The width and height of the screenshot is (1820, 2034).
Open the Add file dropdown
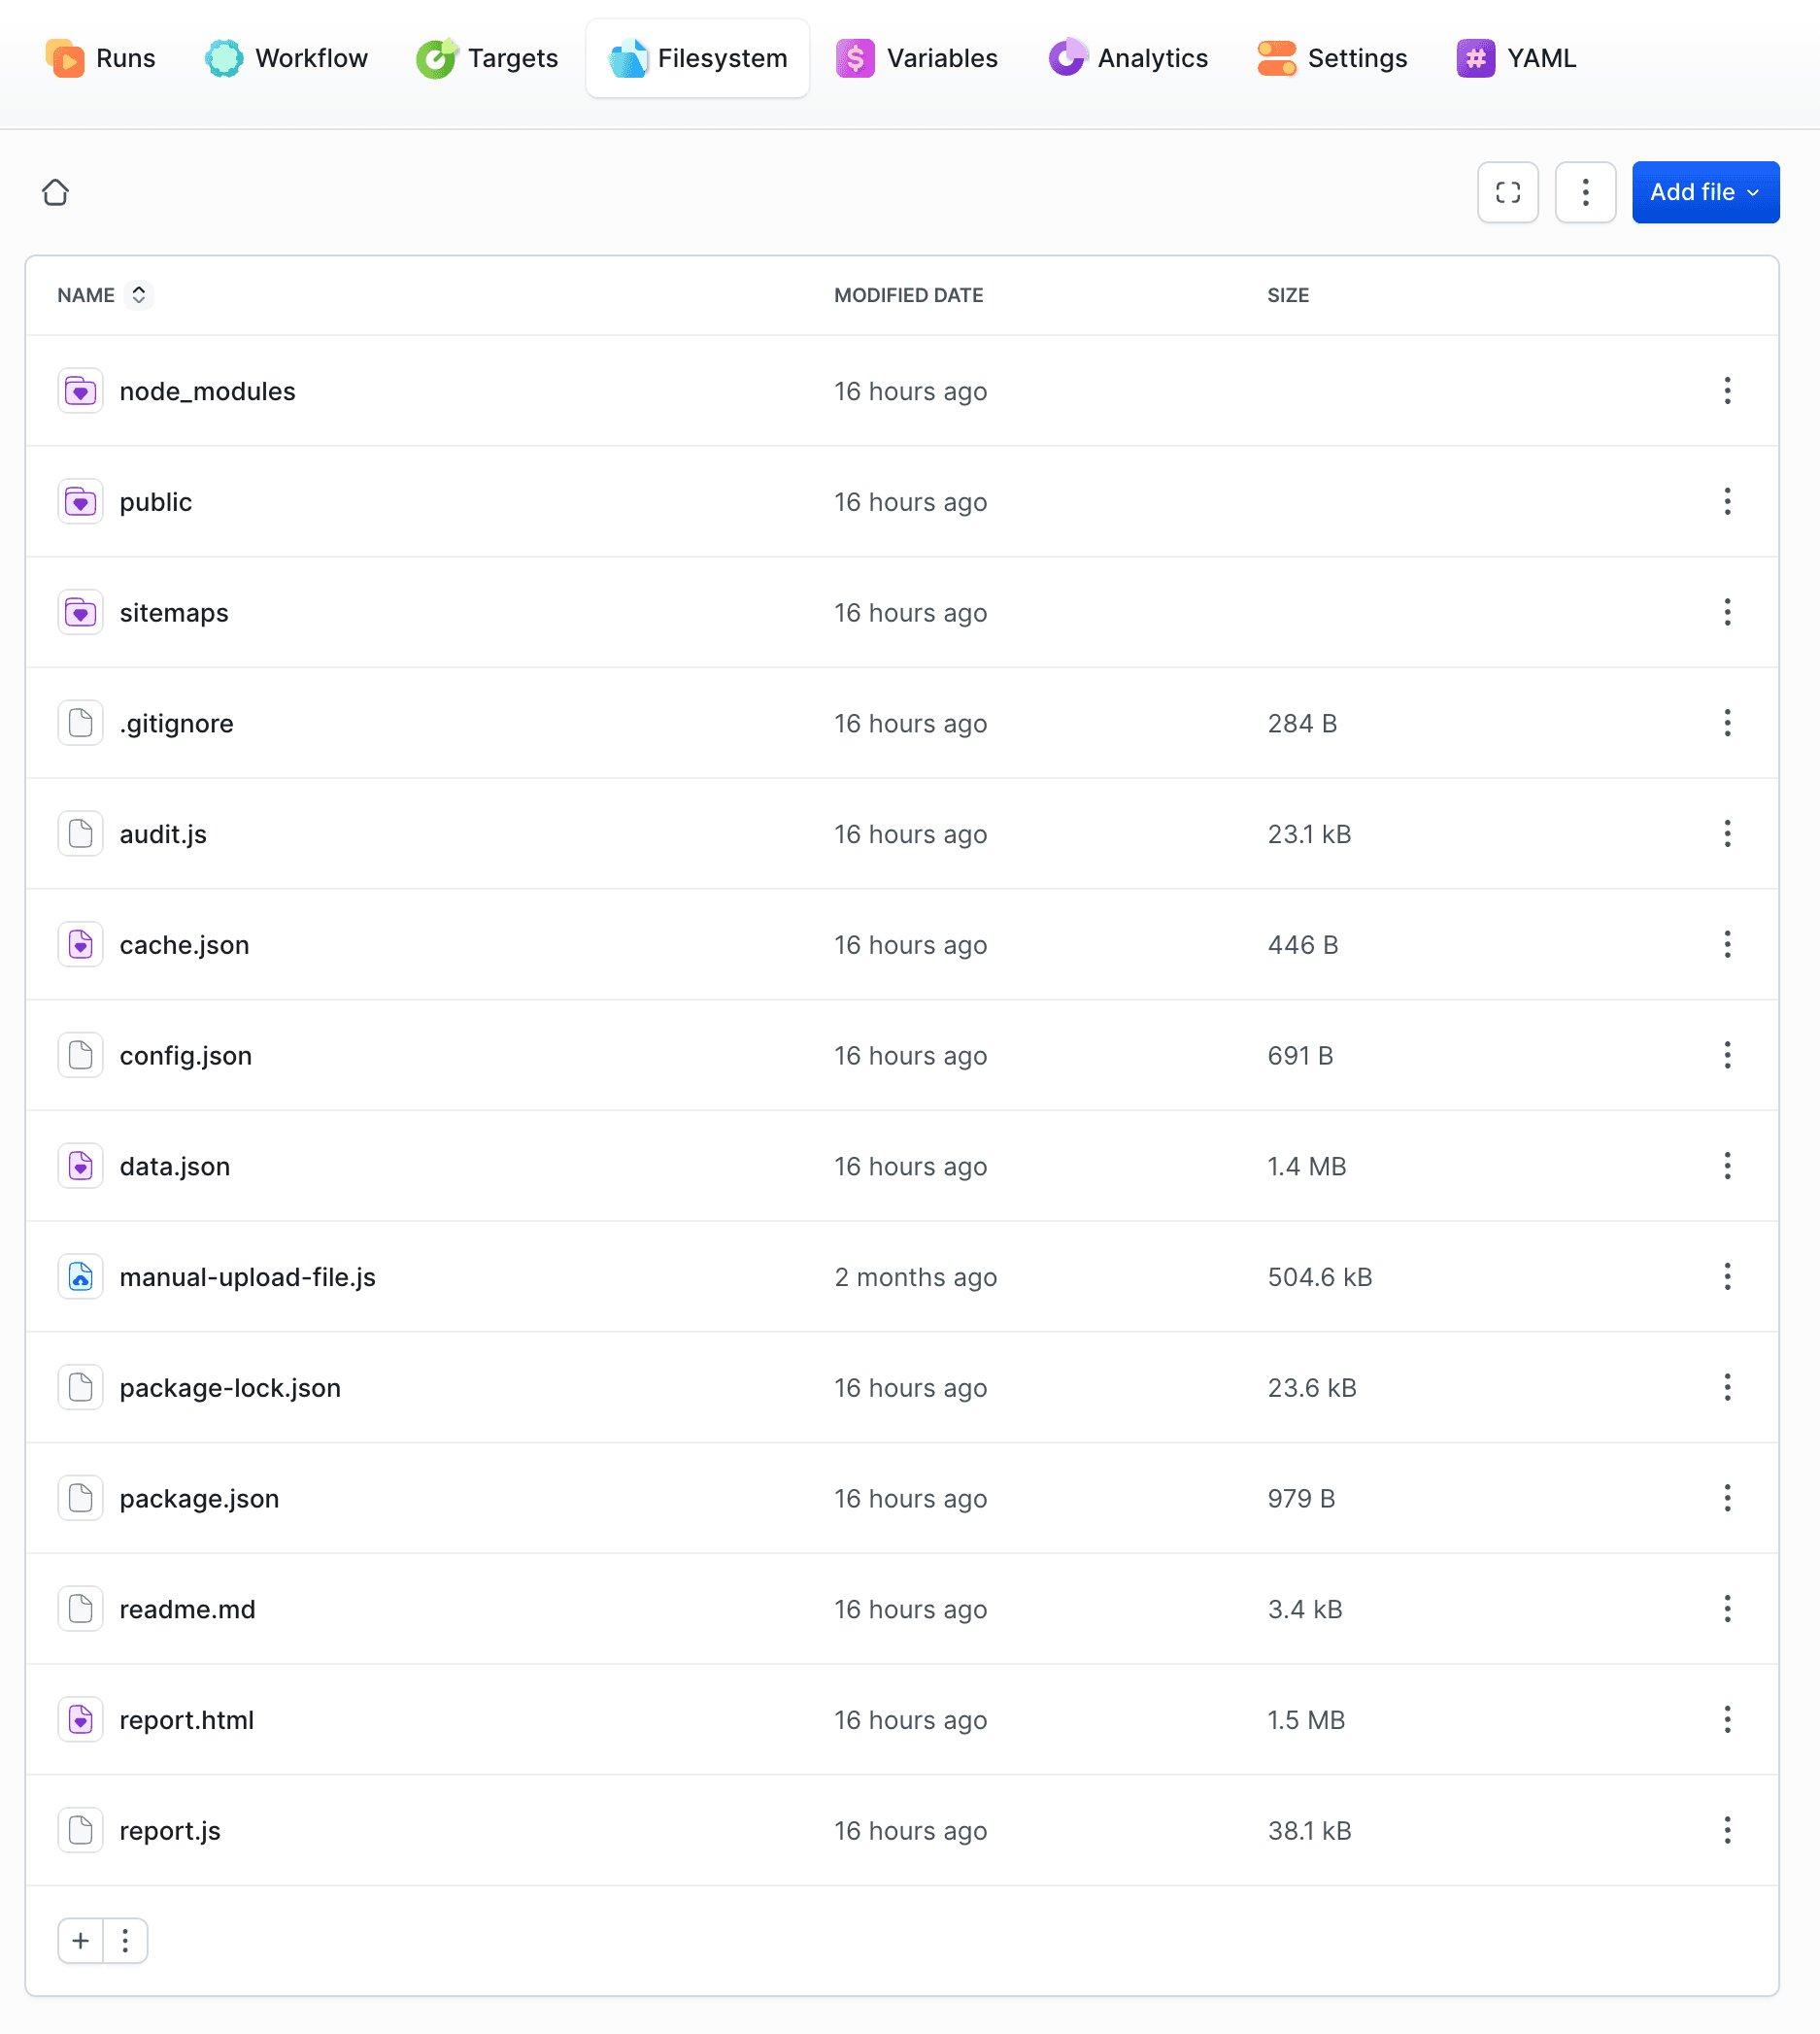pos(1705,192)
